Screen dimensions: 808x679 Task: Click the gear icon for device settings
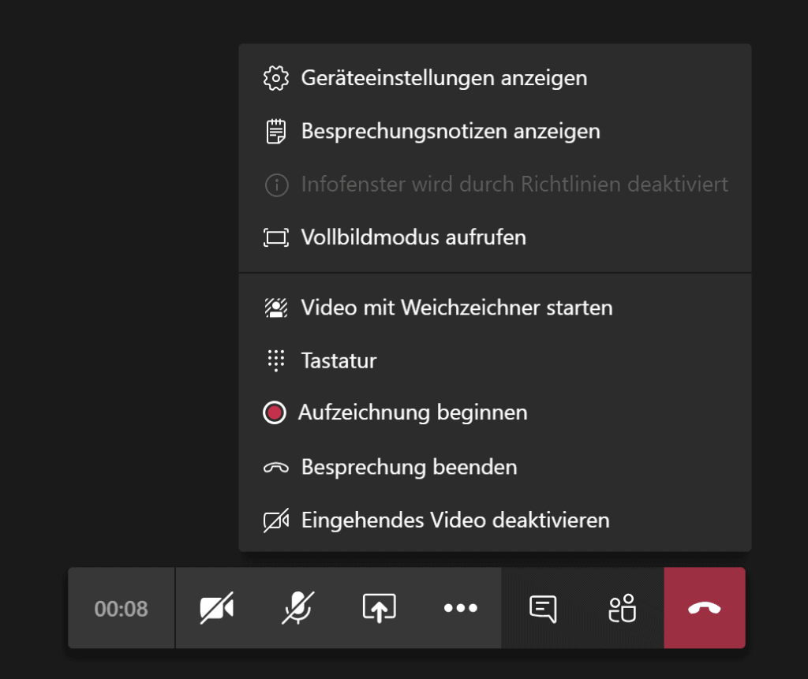tap(276, 78)
